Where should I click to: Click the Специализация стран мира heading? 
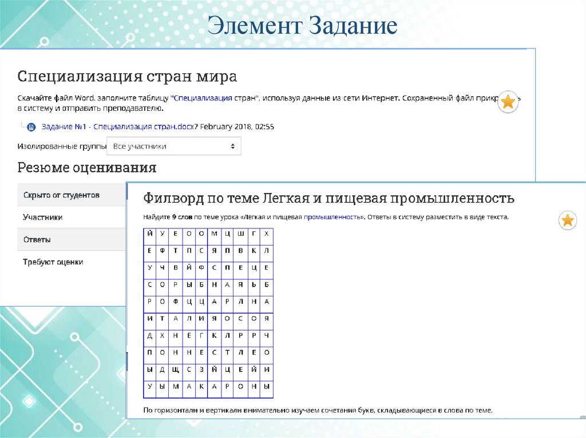click(x=127, y=76)
